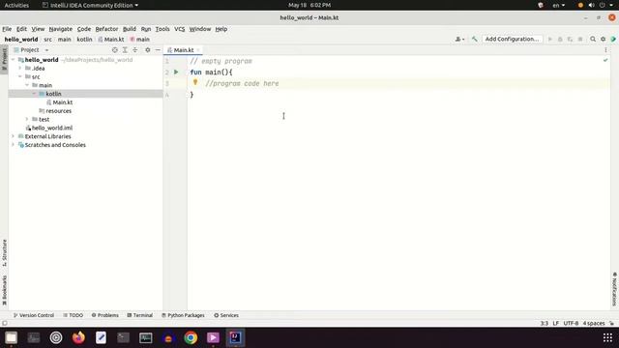Collapse the src folder

pyautogui.click(x=20, y=76)
